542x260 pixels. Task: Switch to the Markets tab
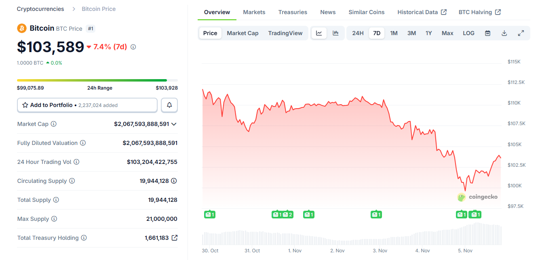[x=254, y=12]
